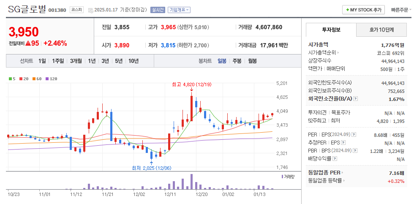This screenshot has width=414, height=204.
Task: Click the 최고 4,820 (12/19) chart marker
Action: coord(191,84)
